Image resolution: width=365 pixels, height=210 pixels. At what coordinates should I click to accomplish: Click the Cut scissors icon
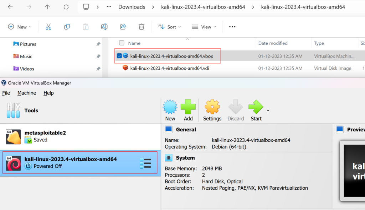click(x=48, y=27)
